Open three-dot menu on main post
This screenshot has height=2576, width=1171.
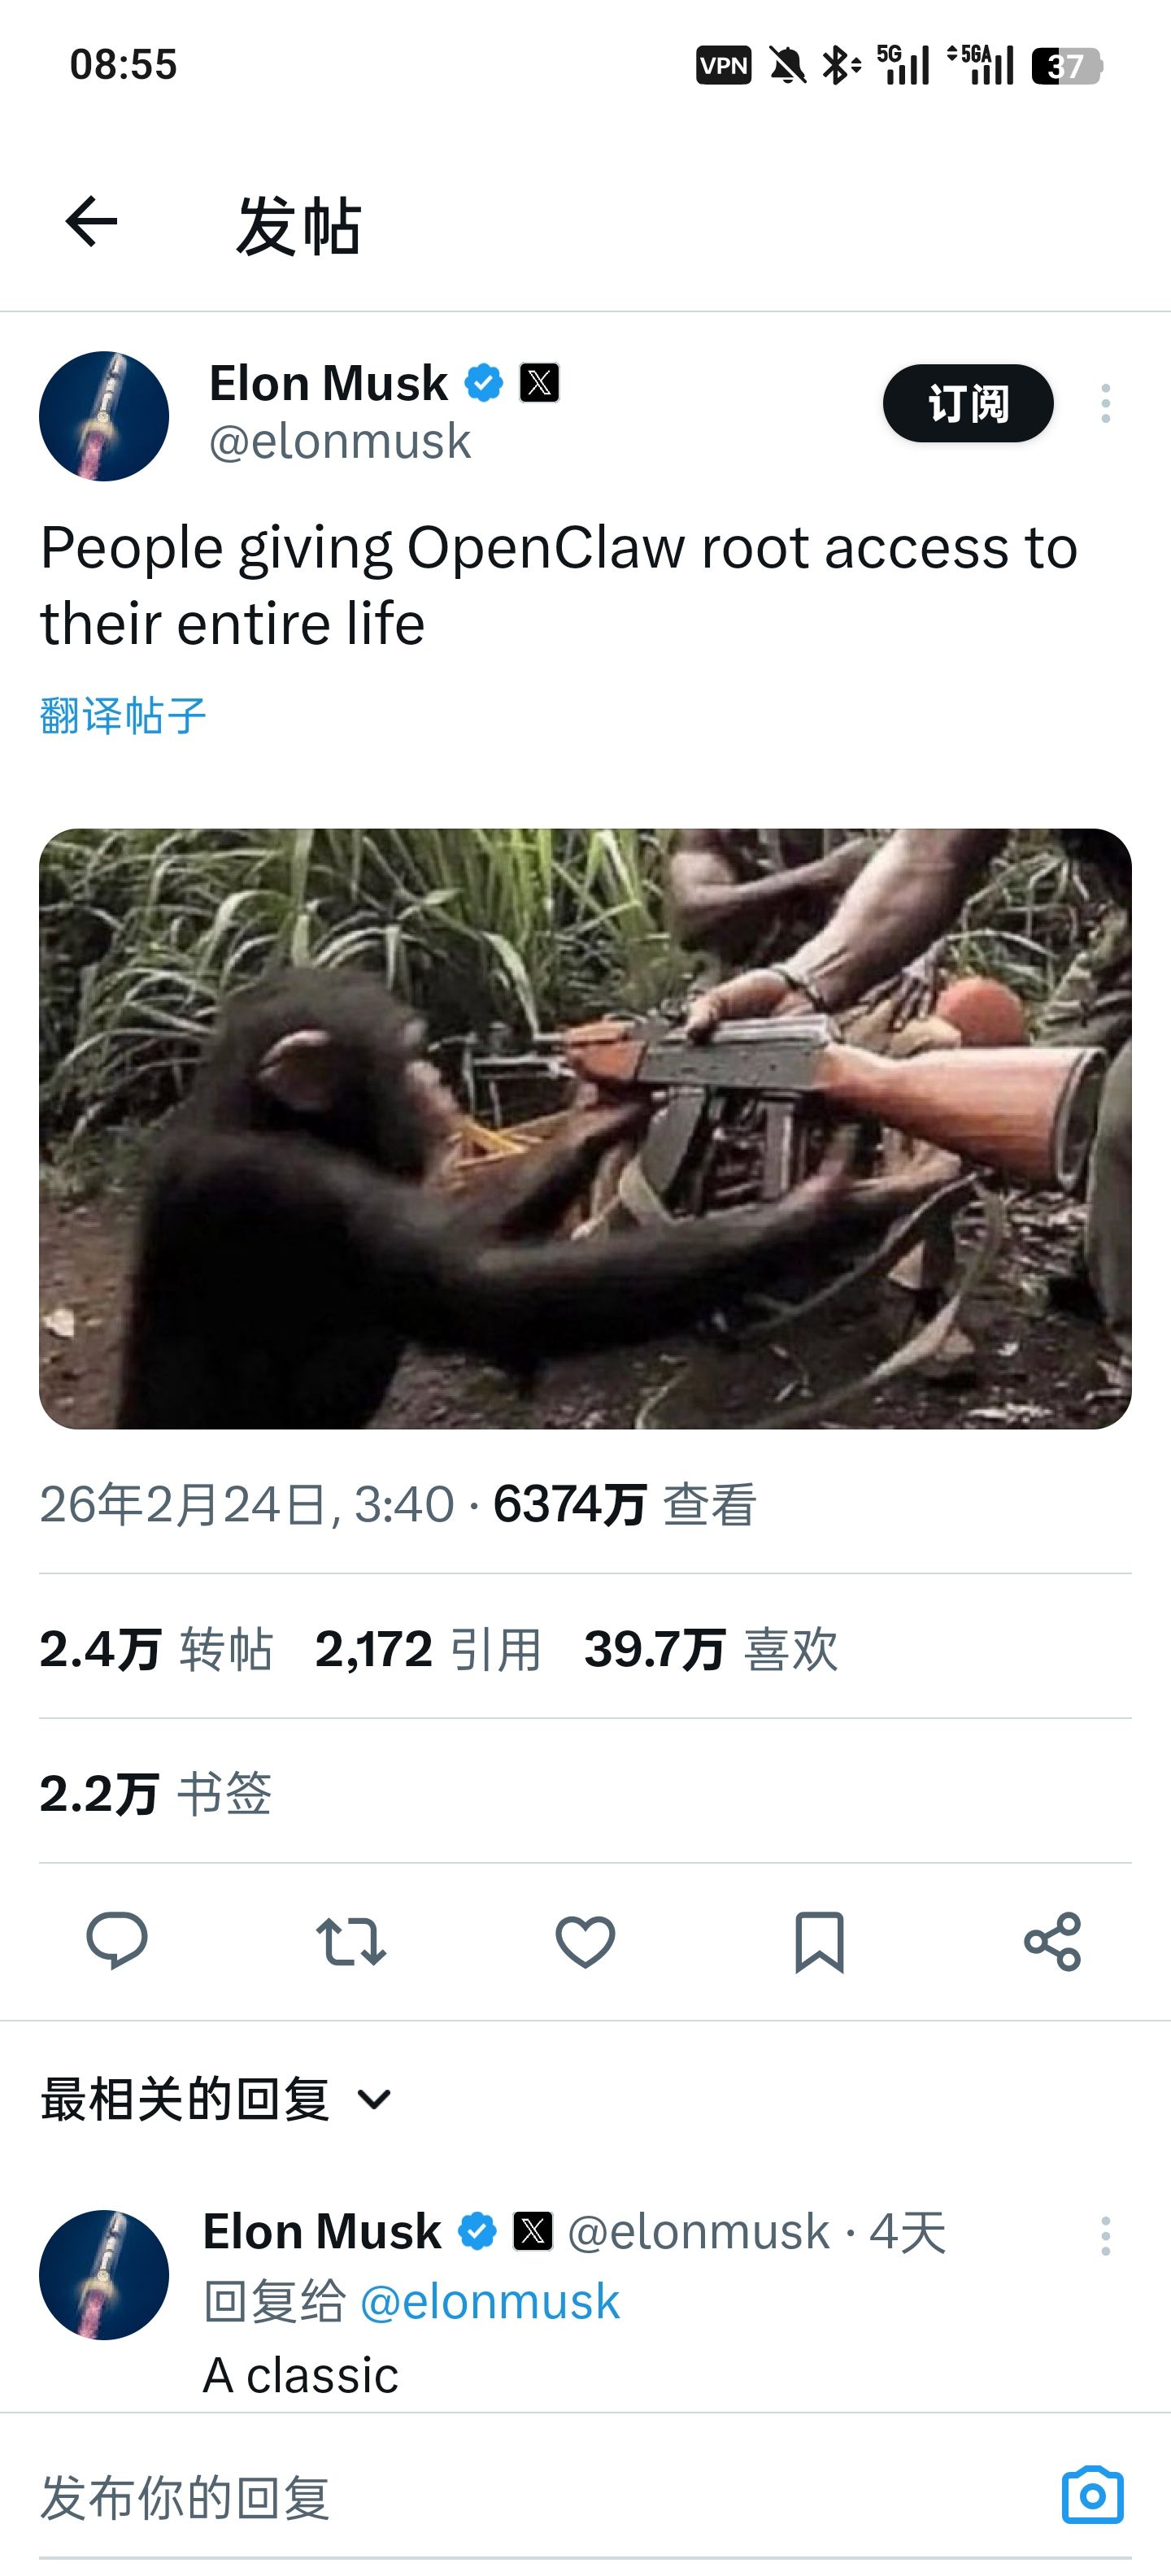1105,403
